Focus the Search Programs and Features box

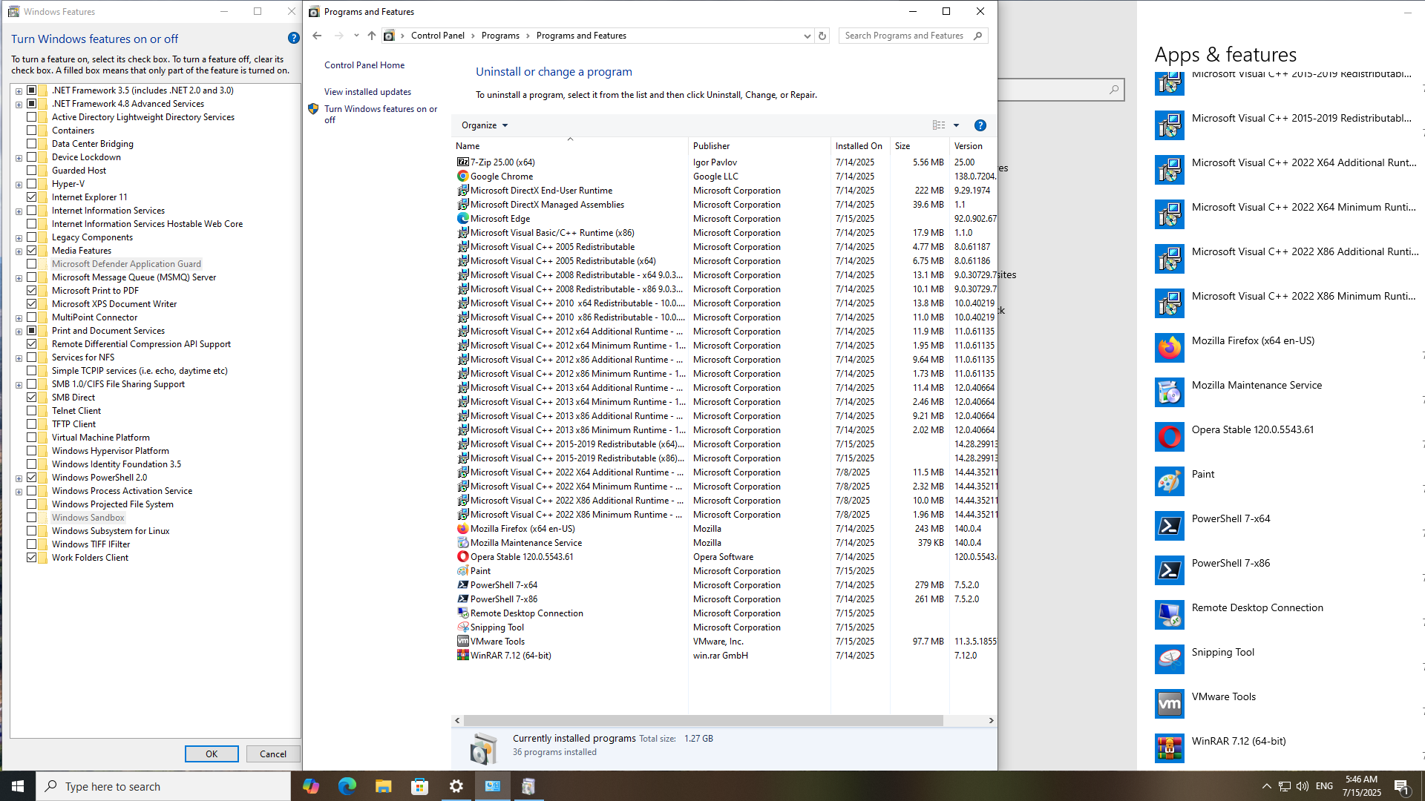(913, 36)
